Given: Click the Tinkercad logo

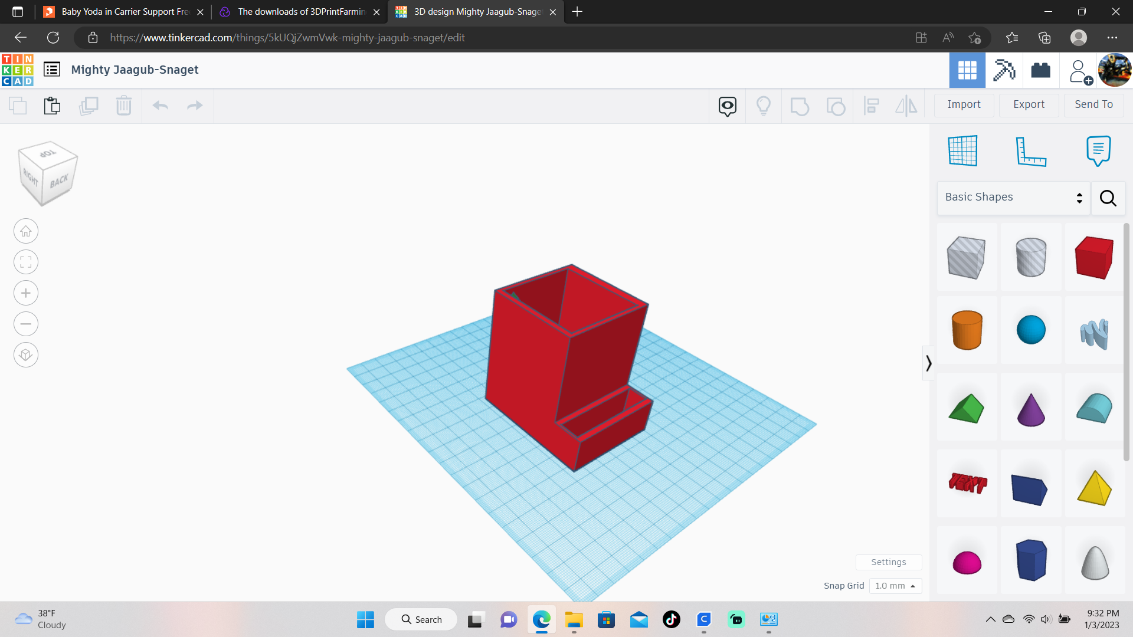Looking at the screenshot, I should tap(18, 70).
